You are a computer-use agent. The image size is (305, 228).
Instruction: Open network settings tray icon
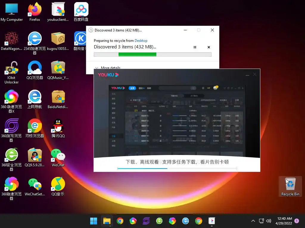(262, 221)
